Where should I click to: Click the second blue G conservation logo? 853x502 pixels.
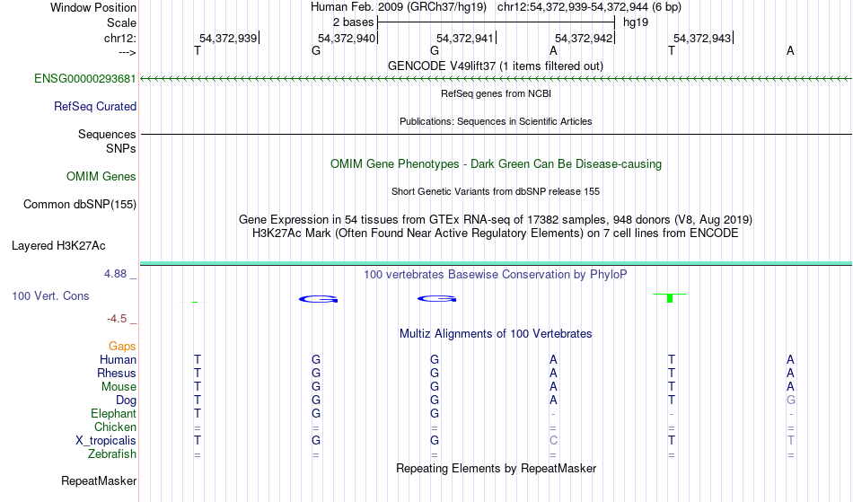[437, 299]
